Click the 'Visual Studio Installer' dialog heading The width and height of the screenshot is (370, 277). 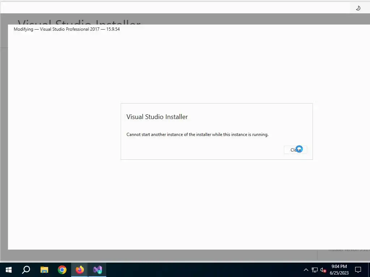click(157, 117)
